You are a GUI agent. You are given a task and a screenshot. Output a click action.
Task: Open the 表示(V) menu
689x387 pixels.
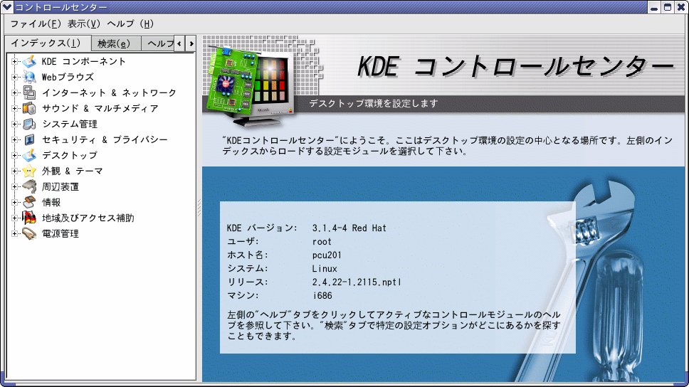(84, 23)
